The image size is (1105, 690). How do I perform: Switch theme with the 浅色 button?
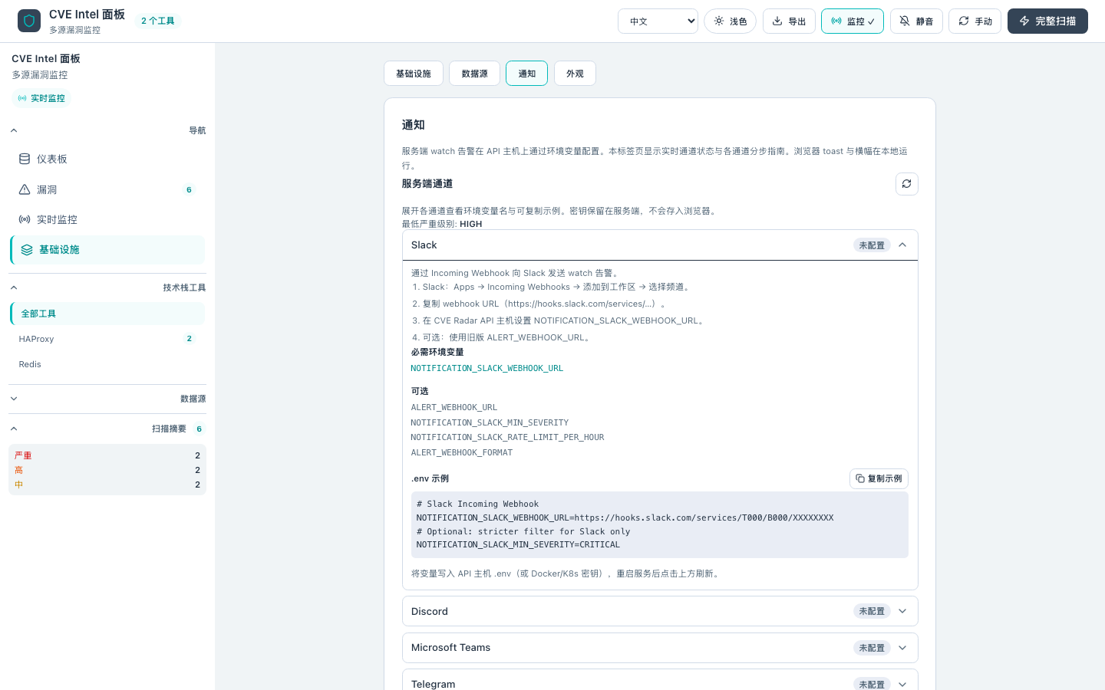coord(730,21)
